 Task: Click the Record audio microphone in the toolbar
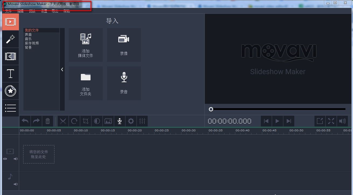click(x=120, y=121)
